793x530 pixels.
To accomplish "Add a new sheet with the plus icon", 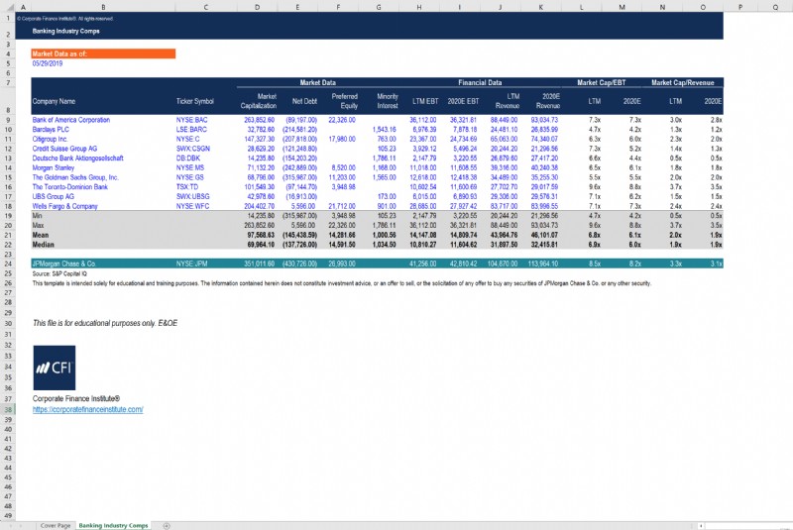I will click(x=167, y=526).
